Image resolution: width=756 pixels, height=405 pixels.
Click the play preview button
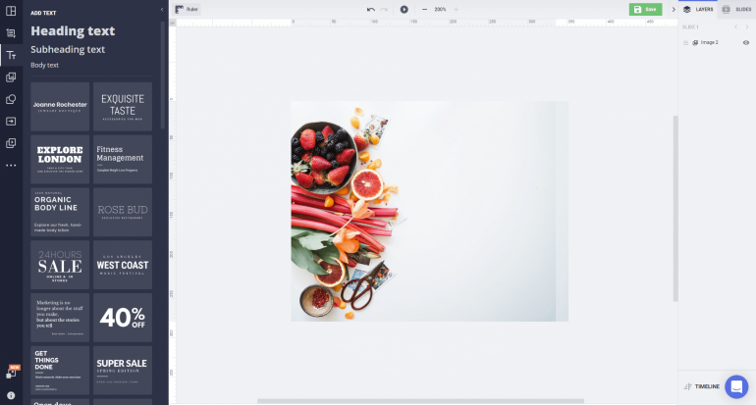pyautogui.click(x=404, y=9)
